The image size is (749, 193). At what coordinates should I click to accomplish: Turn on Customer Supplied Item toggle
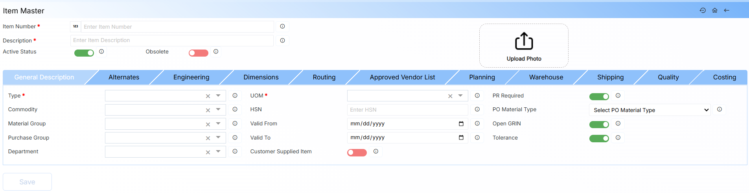(357, 153)
